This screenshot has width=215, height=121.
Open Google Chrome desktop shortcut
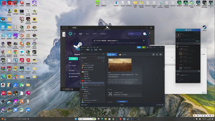[16, 53]
